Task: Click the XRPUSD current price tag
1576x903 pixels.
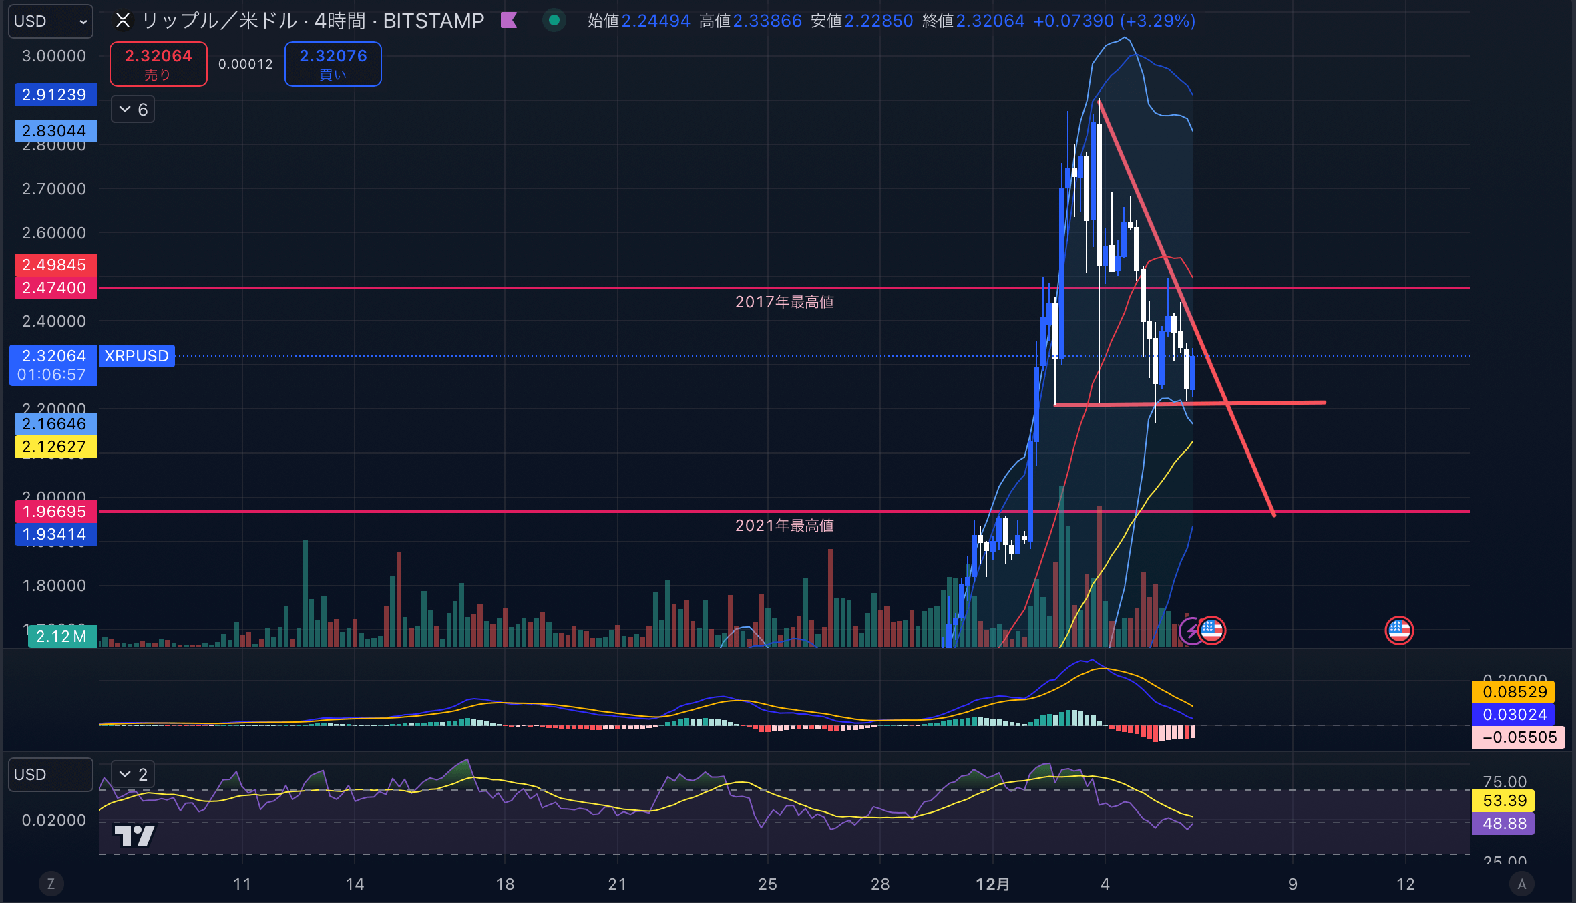Action: [x=137, y=356]
